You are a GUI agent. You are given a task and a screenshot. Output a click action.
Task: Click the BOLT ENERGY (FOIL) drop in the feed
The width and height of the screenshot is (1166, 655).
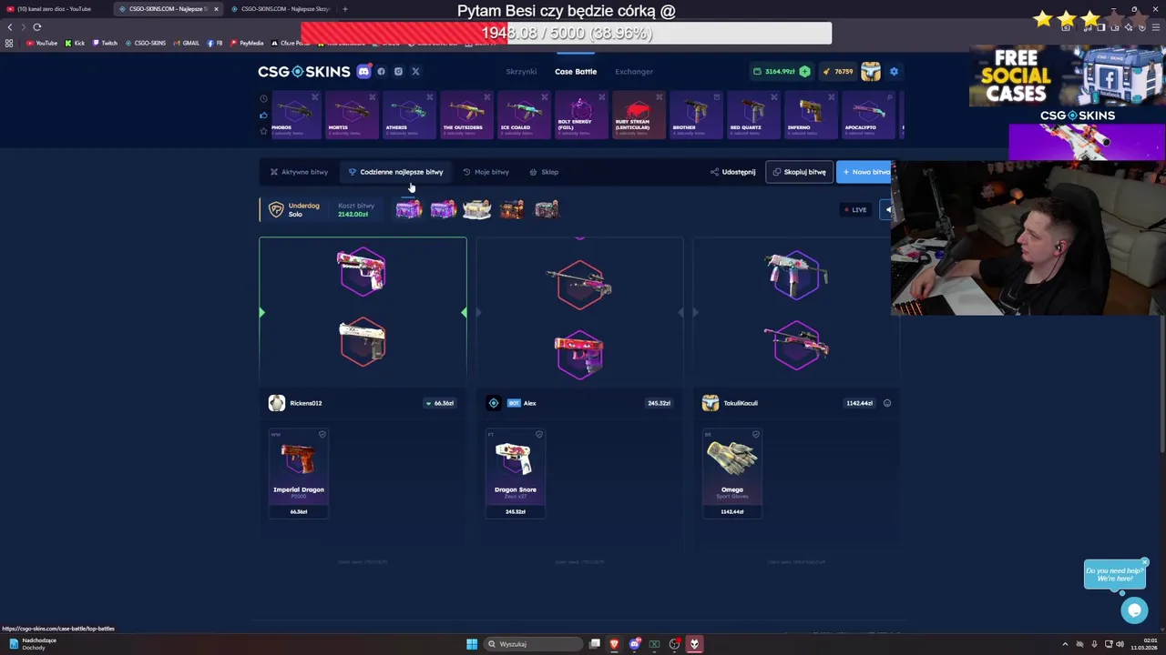point(581,115)
